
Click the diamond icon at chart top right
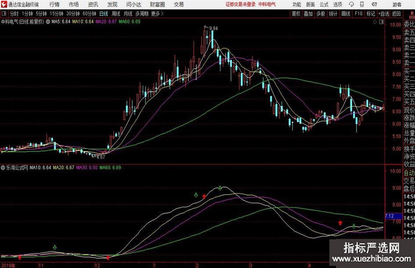[375, 22]
